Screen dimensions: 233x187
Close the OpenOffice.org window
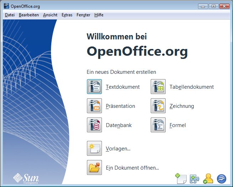(x=224, y=6)
